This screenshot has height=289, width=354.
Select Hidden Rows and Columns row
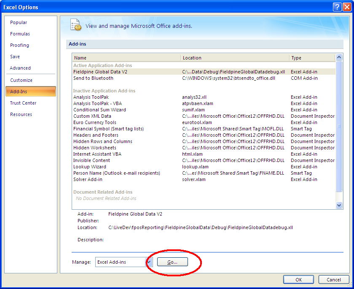click(204, 141)
